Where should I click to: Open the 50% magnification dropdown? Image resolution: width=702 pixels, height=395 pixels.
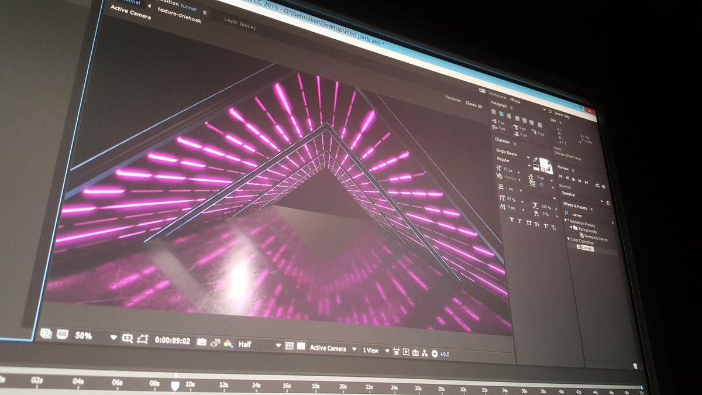point(113,338)
